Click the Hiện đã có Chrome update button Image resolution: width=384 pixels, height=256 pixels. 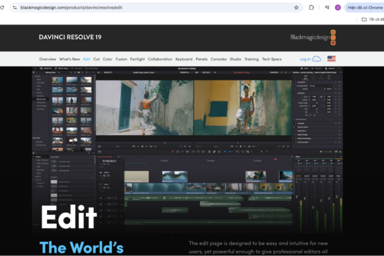point(364,7)
